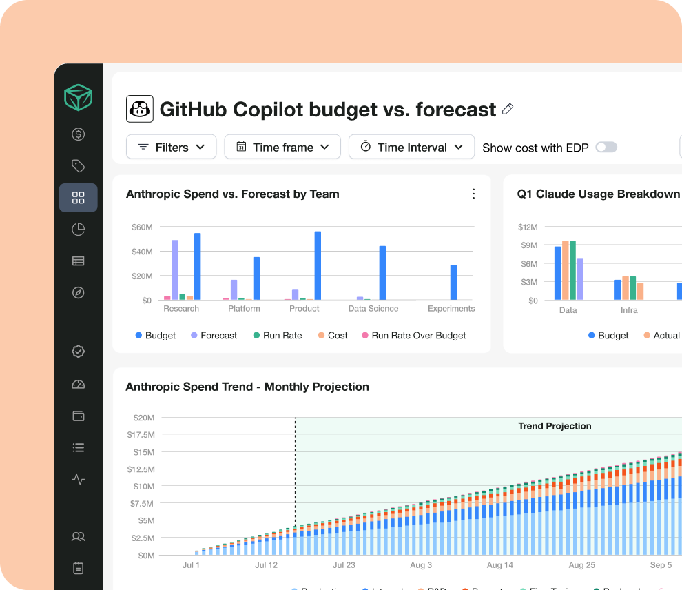This screenshot has height=590, width=682.
Task: Click the Data Science axis label
Action: tap(373, 309)
